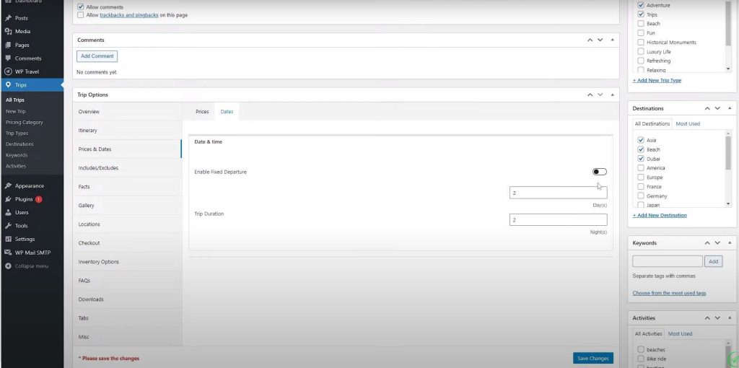
Task: Collapse the Destinations panel triangle
Action: (x=730, y=108)
